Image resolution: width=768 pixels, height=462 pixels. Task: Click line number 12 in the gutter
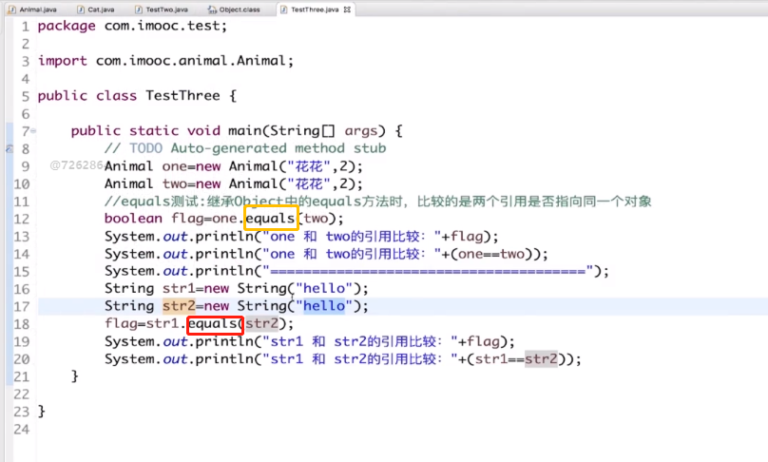[x=22, y=219]
